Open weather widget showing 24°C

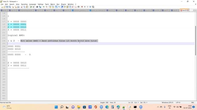click(7, 107)
